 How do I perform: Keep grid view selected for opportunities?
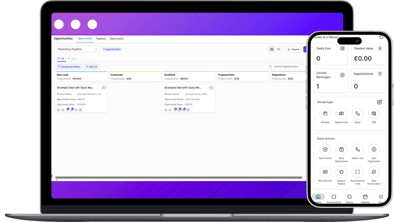coord(272,49)
